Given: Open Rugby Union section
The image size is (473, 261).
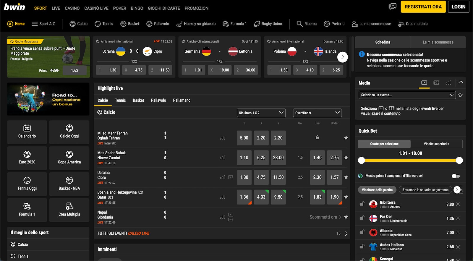Looking at the screenshot, I should pos(268,24).
